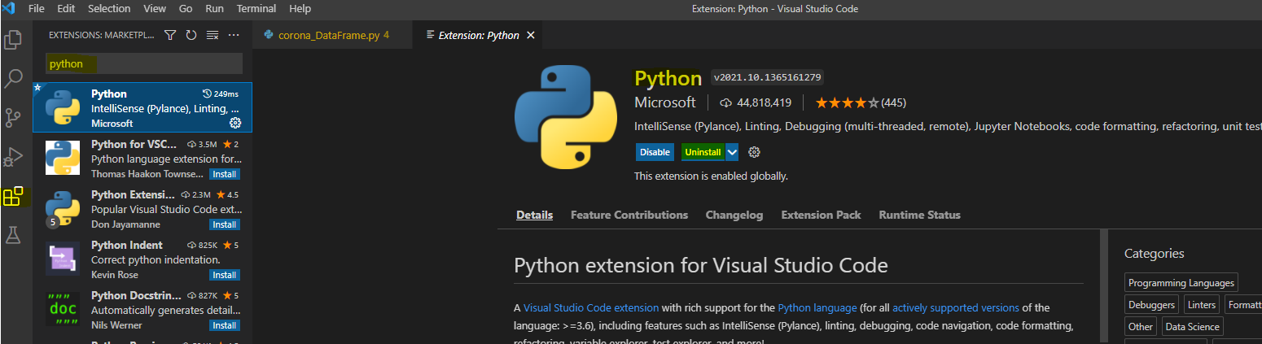The image size is (1262, 344).
Task: Click the large Python extension logo
Action: [567, 117]
